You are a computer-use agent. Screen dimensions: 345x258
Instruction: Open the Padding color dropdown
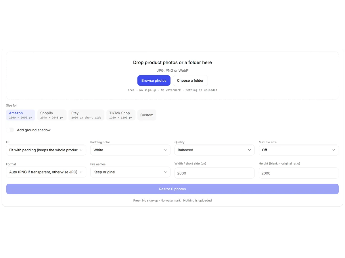coord(130,150)
